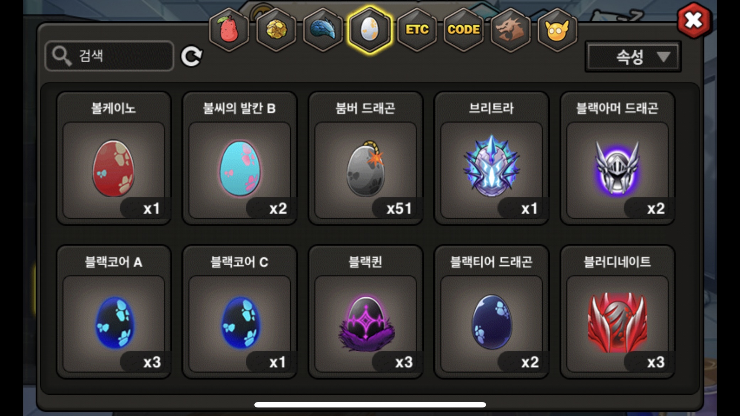Open the fruit food category tab
The image size is (740, 416).
pos(229,30)
